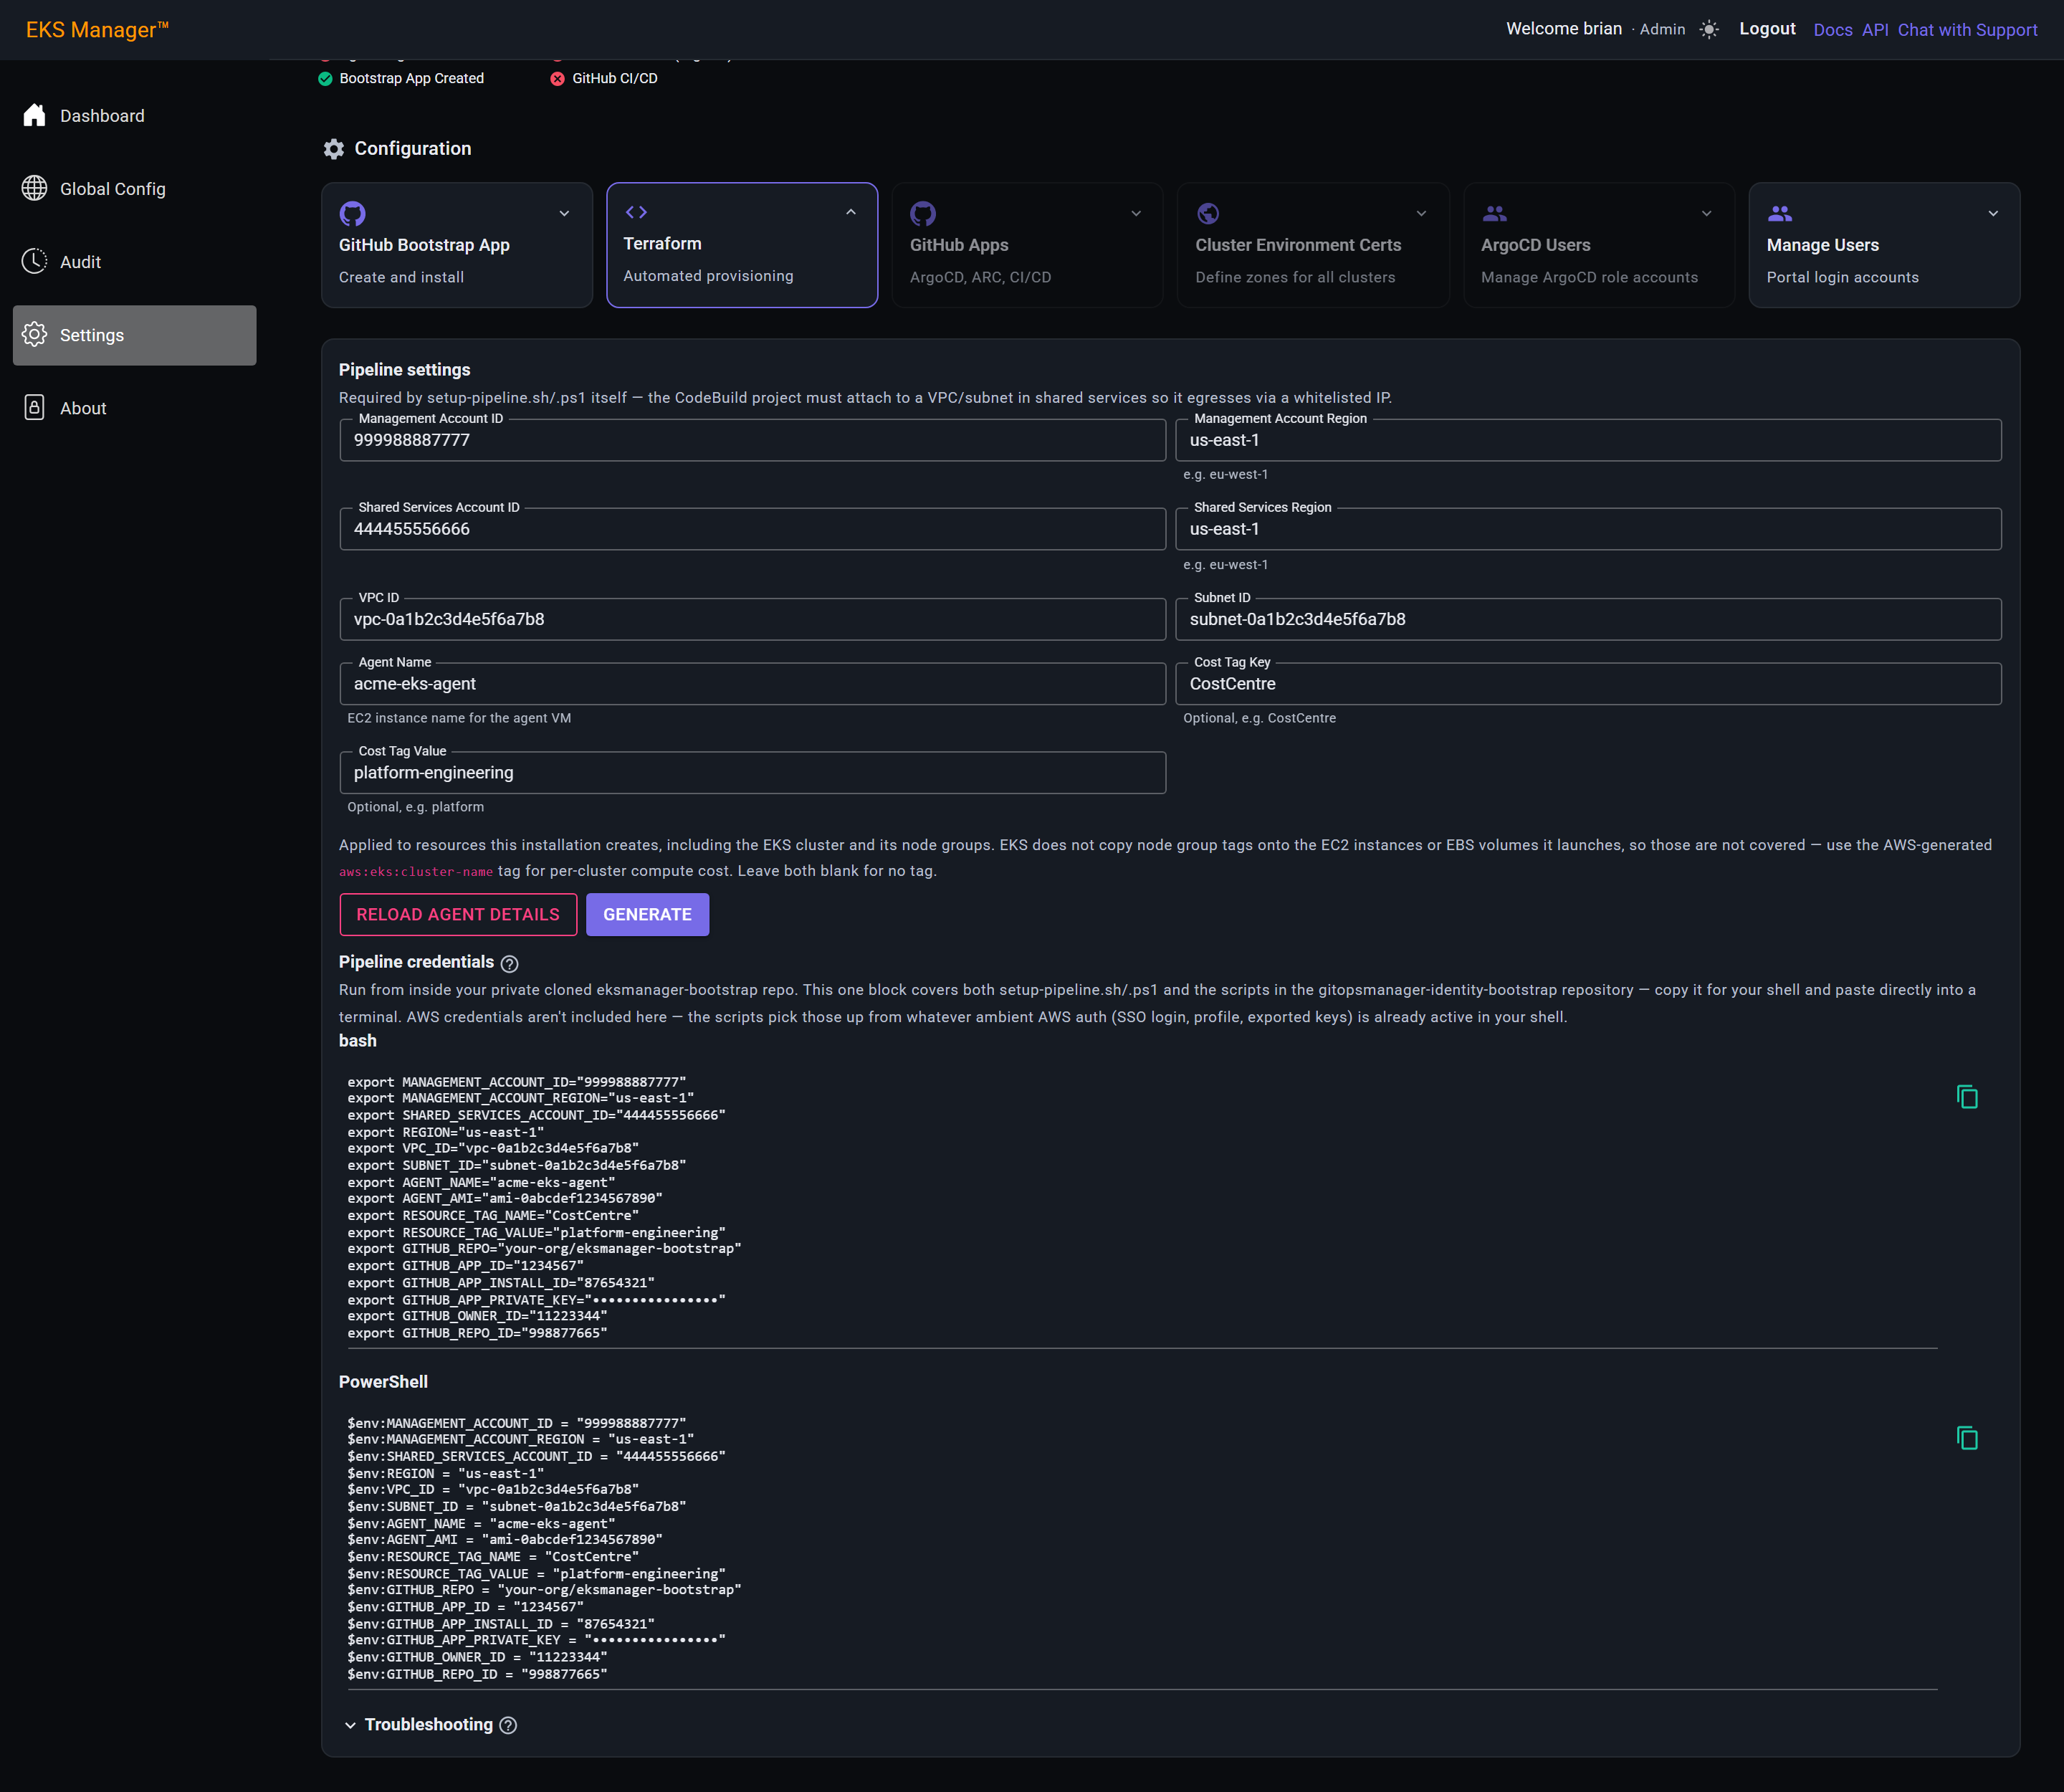Click the GitHub Apps octocat icon
Viewport: 2064px width, 1792px height.
(923, 213)
